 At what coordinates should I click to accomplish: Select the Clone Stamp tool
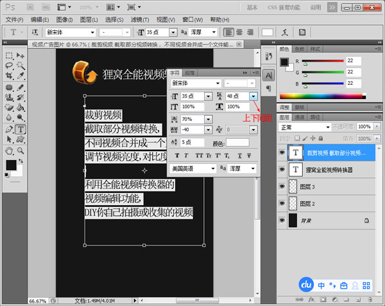click(x=10, y=98)
